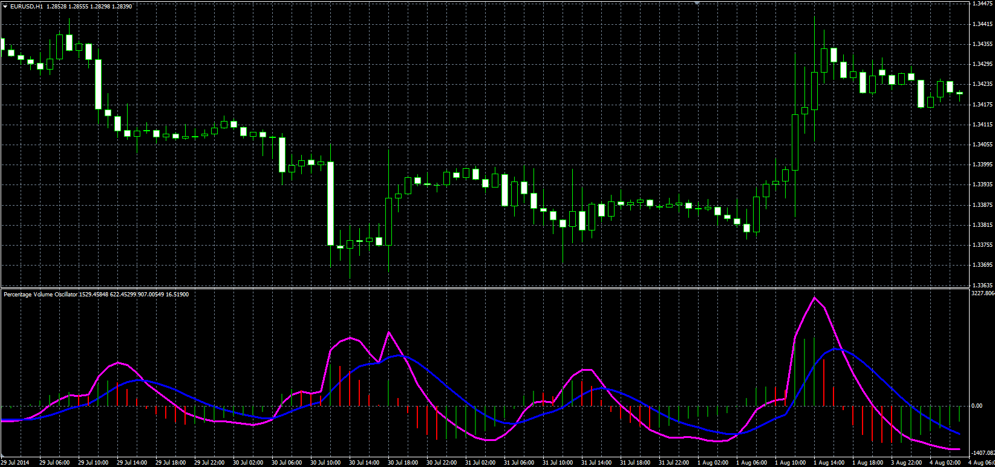Click the Percentage Volume Oscillator label
This screenshot has height=467, width=995.
click(x=41, y=294)
